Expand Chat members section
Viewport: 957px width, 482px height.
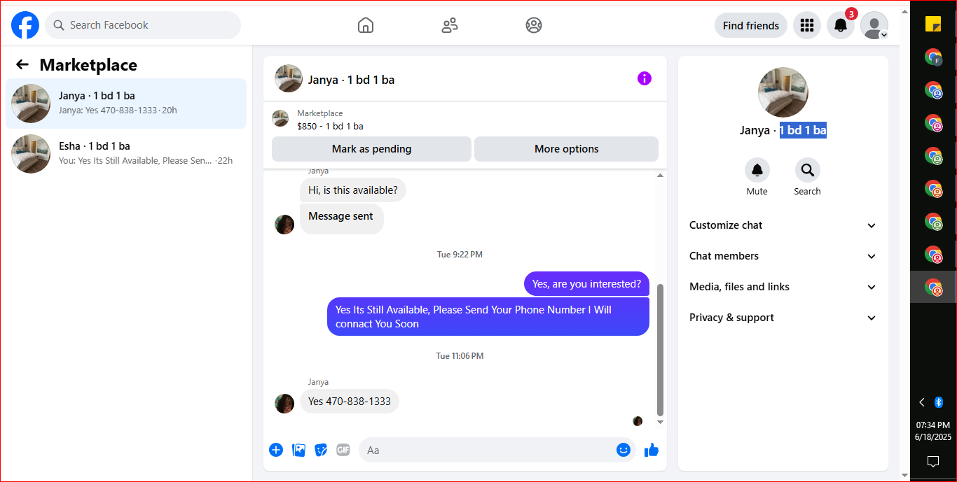[x=783, y=256]
